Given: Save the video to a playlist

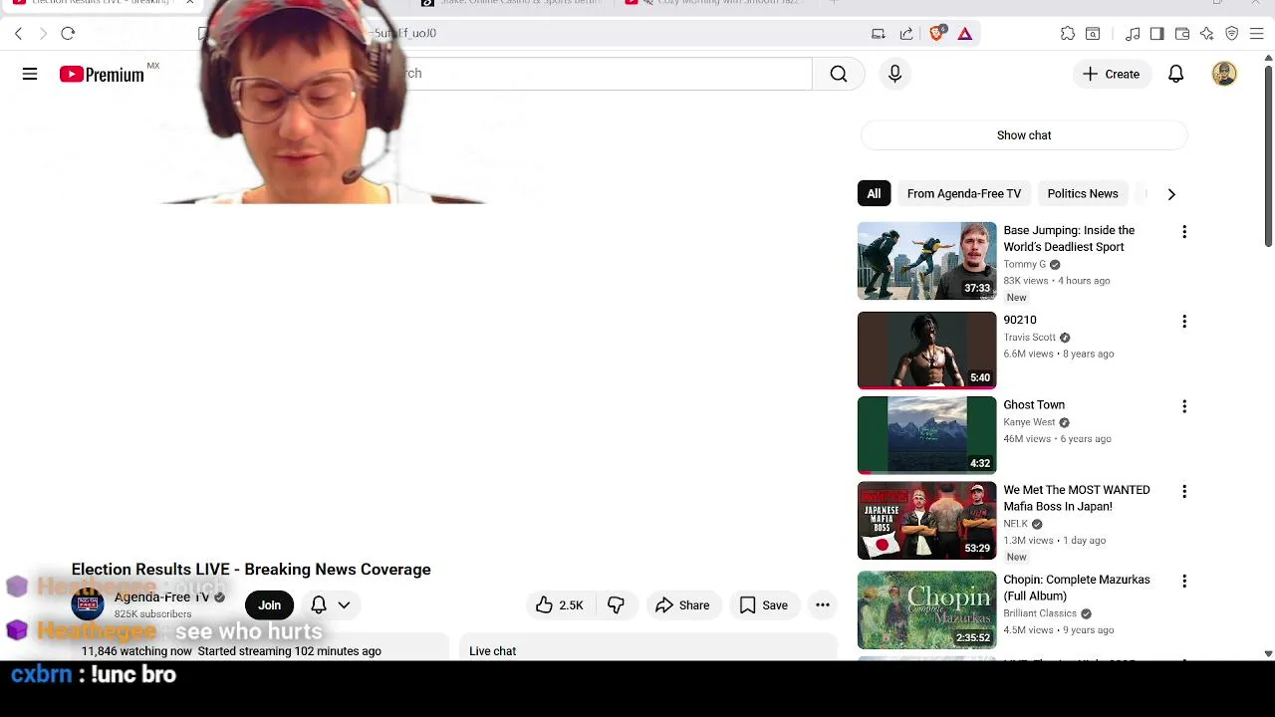Looking at the screenshot, I should (x=764, y=605).
